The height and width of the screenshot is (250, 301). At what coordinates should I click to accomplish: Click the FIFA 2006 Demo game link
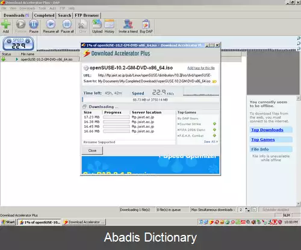192,130
